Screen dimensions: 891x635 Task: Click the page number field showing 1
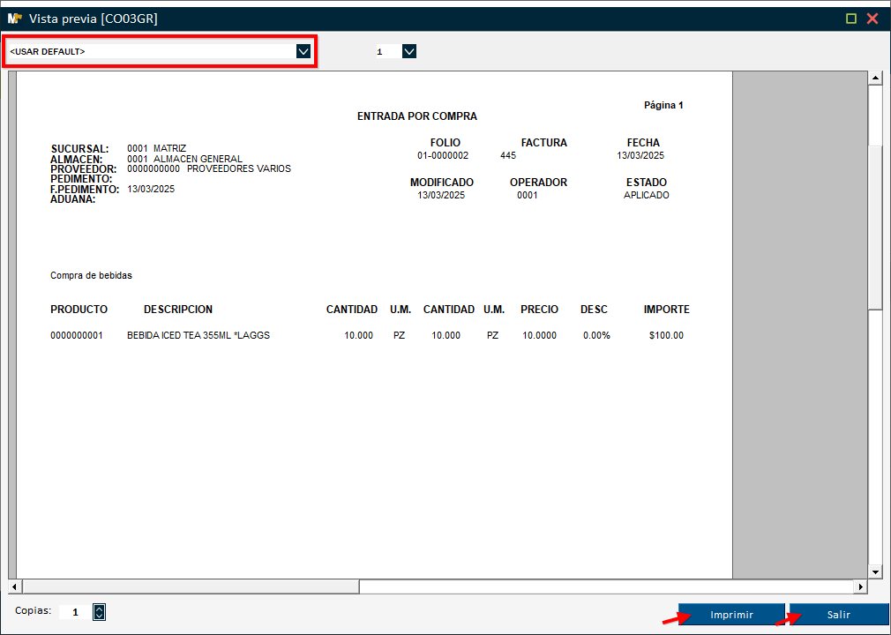(x=387, y=52)
